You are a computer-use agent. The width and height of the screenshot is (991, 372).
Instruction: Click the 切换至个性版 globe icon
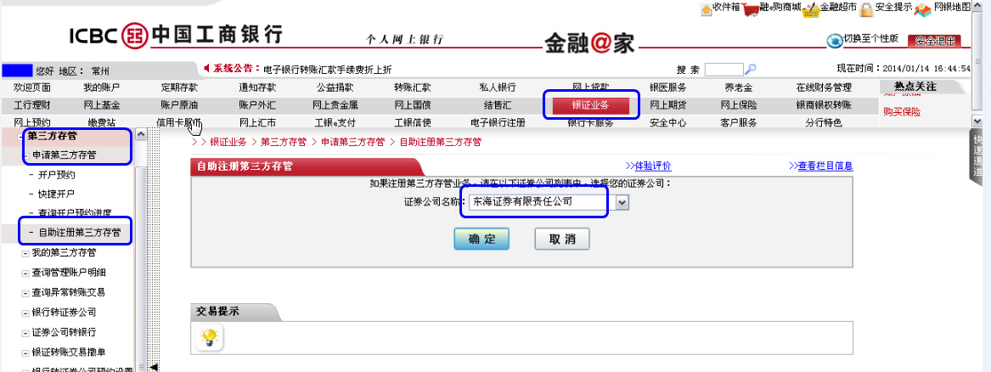(835, 41)
